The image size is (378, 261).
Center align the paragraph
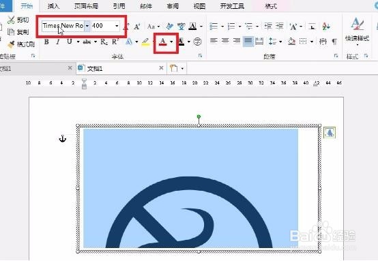click(x=225, y=41)
